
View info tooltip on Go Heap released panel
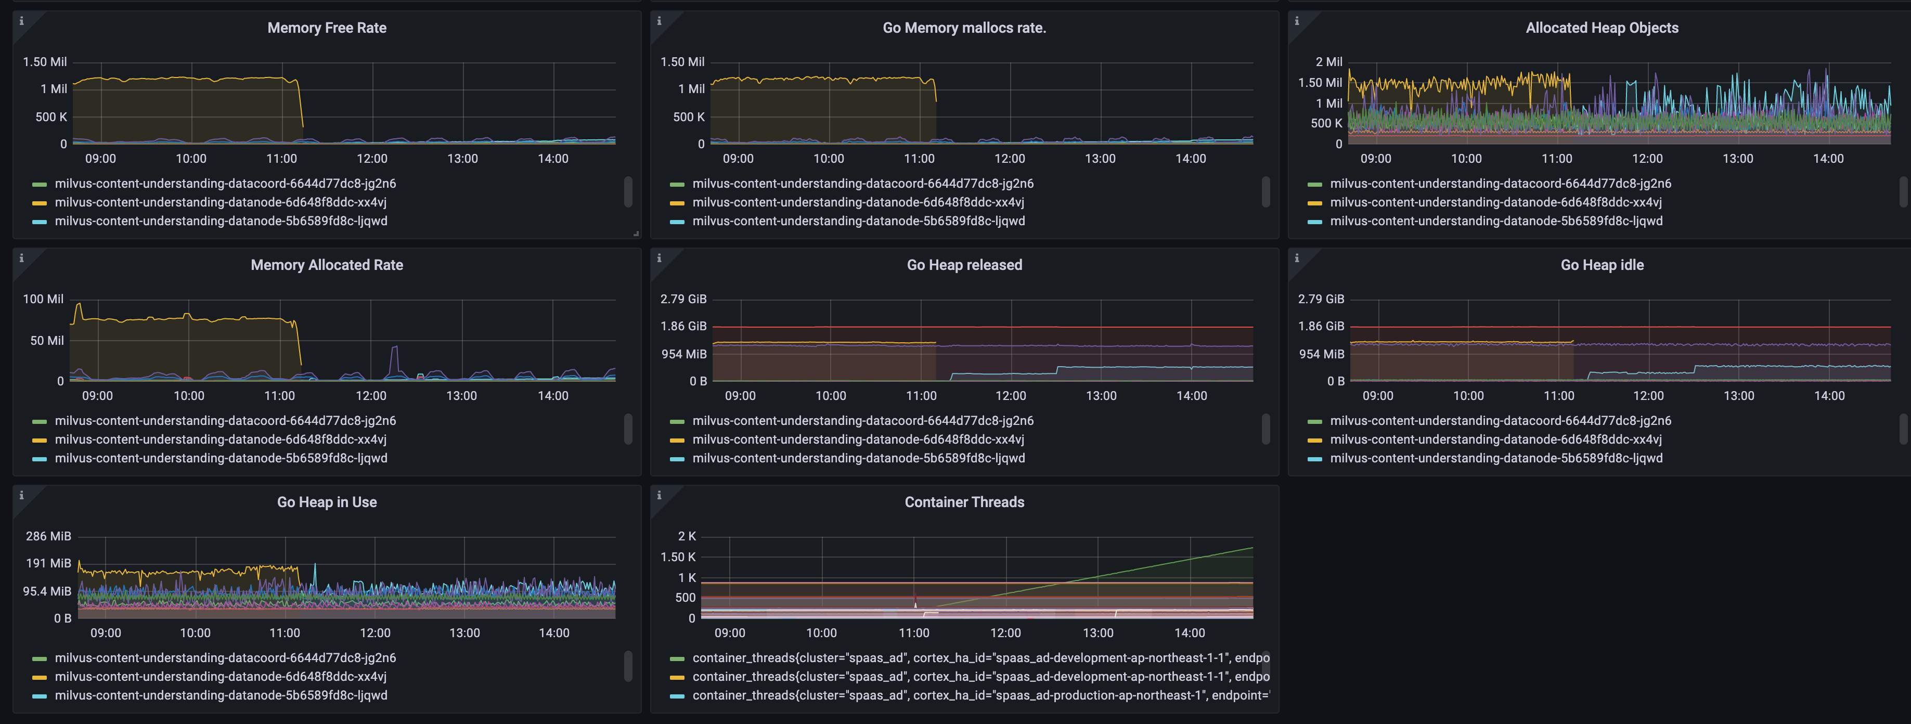point(660,257)
